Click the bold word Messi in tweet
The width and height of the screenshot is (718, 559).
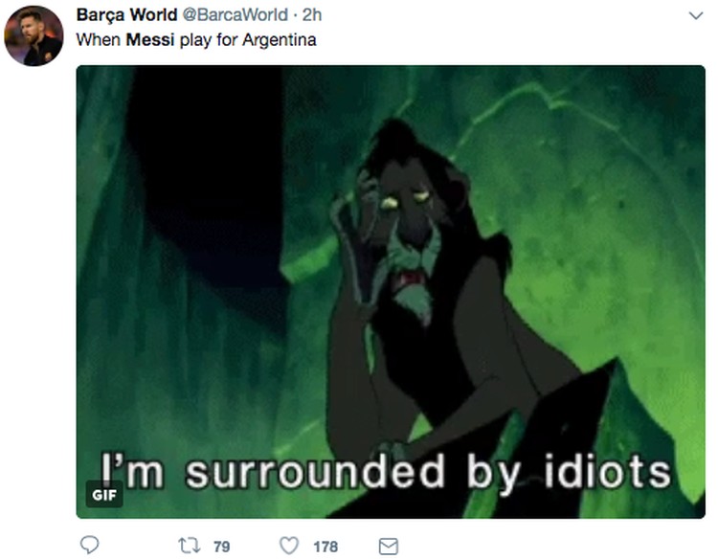(x=150, y=40)
